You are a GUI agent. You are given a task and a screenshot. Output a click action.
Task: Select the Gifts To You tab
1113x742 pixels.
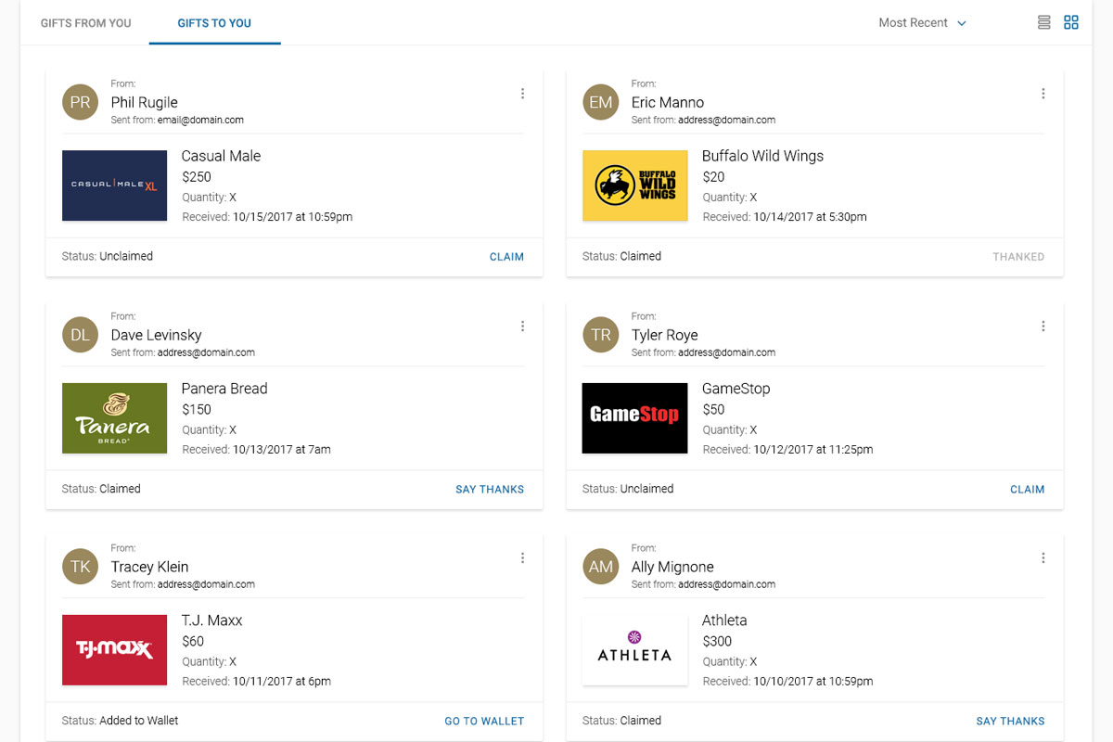pos(214,23)
